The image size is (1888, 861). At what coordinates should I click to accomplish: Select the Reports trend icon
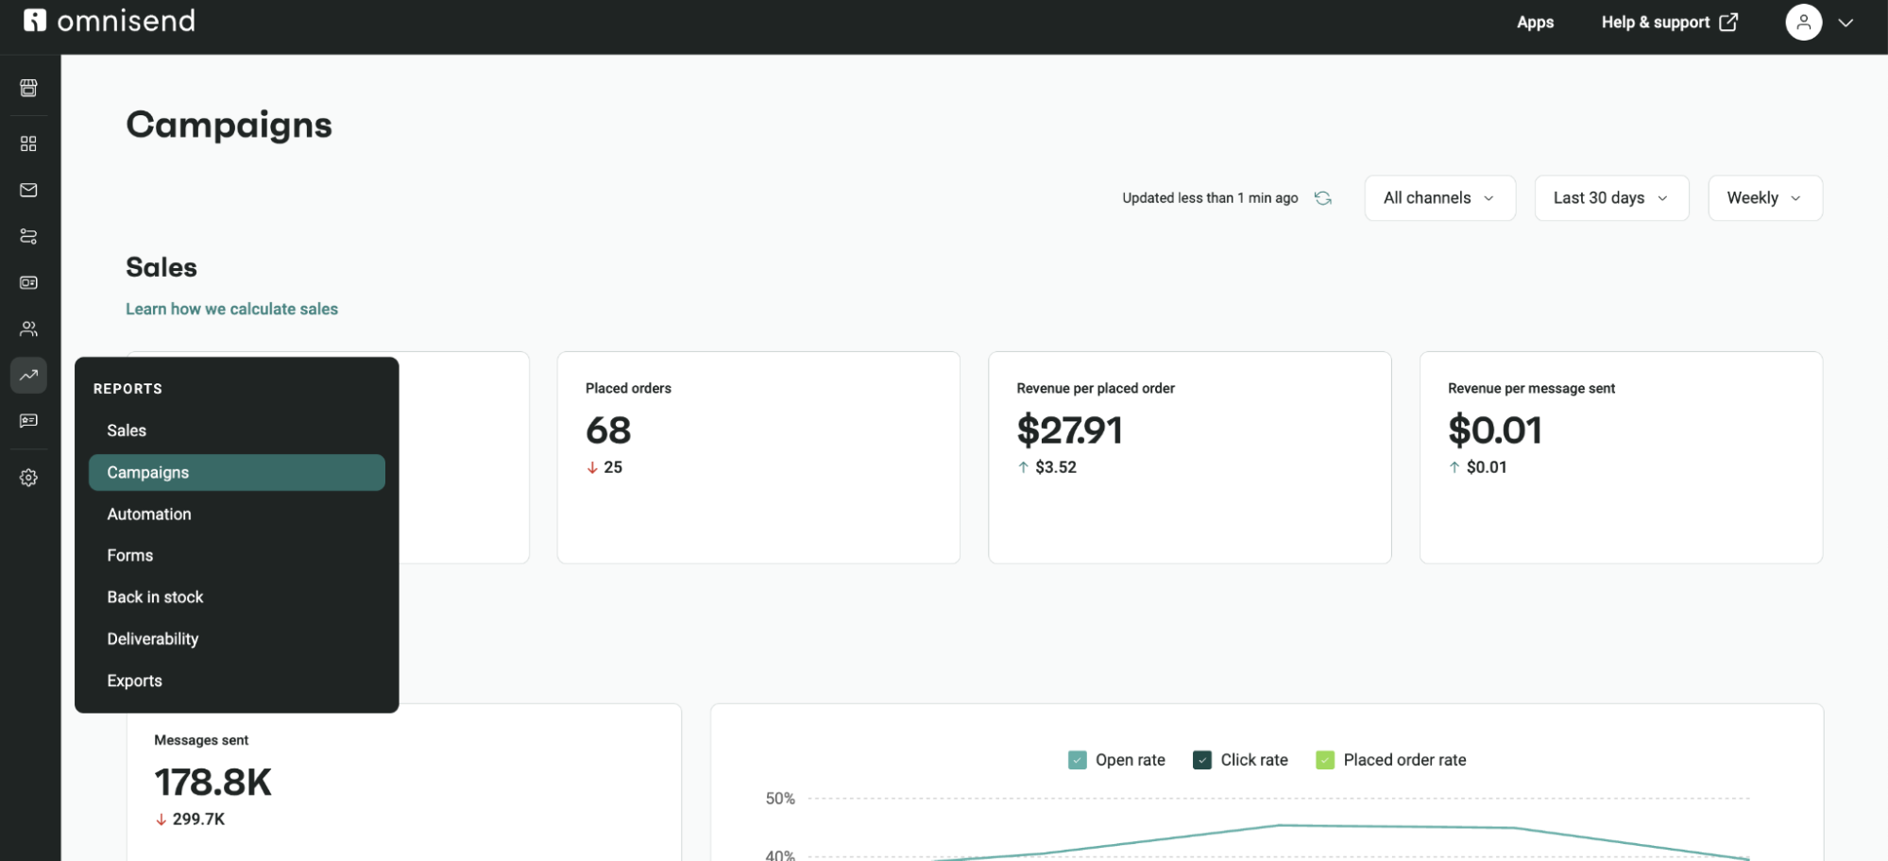[x=28, y=375]
